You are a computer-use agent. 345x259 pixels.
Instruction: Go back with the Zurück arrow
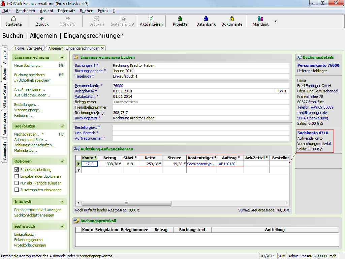pyautogui.click(x=42, y=19)
